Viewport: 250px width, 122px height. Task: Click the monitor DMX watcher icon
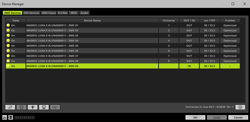44,107
